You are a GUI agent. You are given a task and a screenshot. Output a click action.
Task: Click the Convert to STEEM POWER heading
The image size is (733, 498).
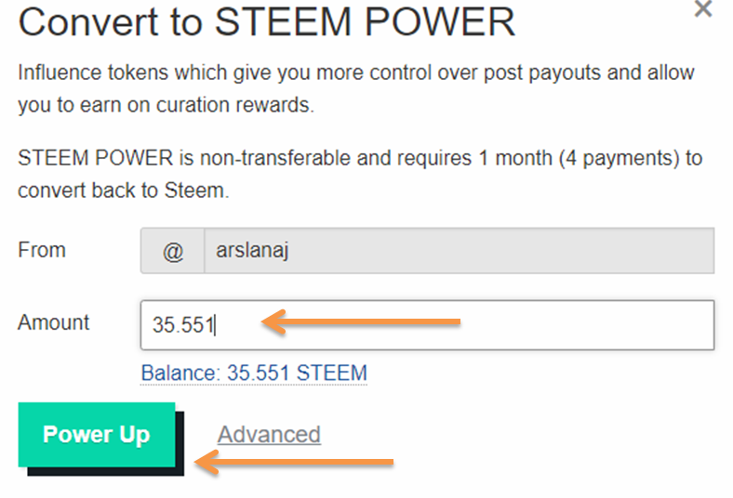point(266,22)
